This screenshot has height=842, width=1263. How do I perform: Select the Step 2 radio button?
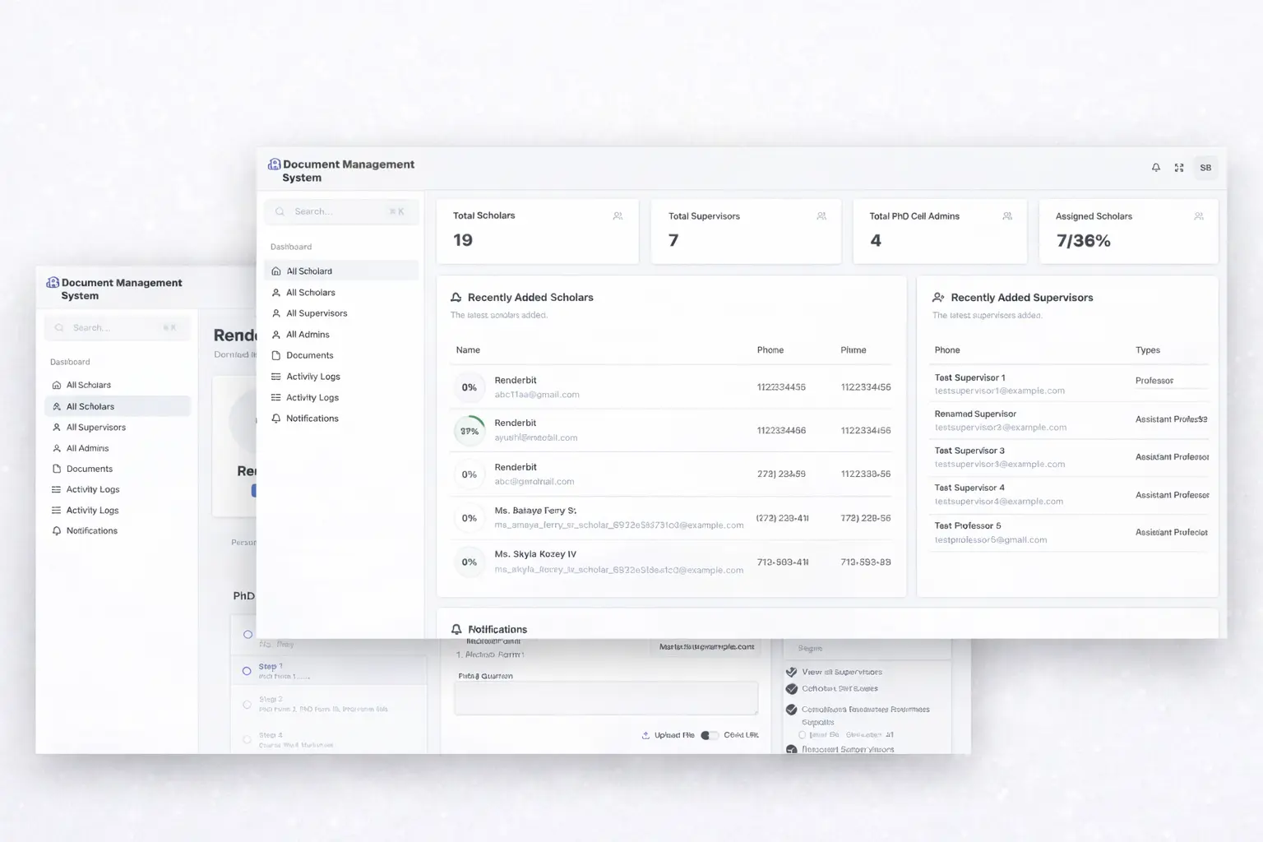coord(247,704)
